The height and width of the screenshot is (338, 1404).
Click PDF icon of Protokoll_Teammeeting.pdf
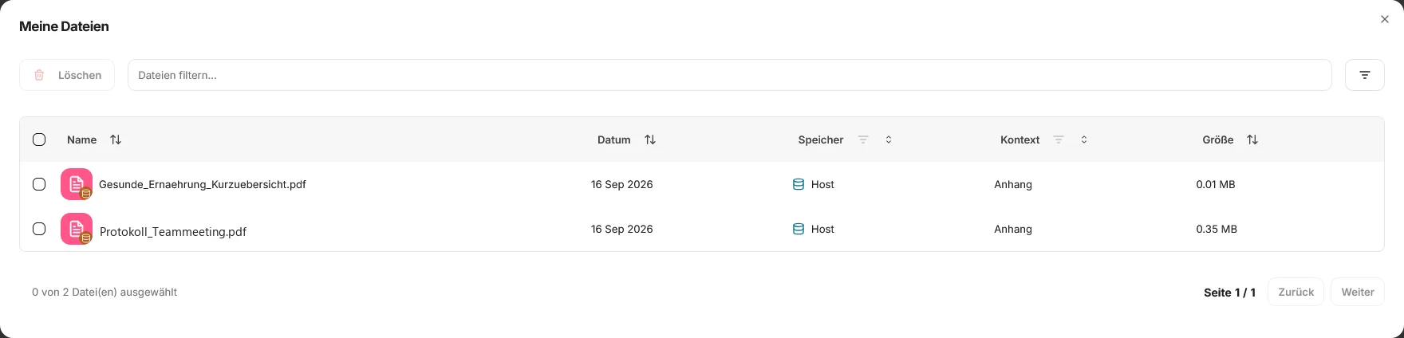77,229
